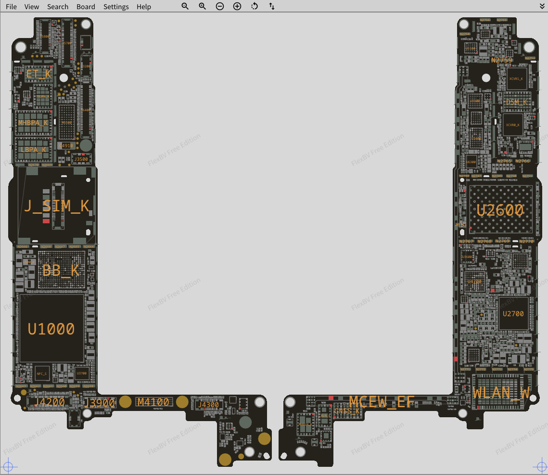
Task: Select the BB_K baseband chip
Action: coord(61,270)
